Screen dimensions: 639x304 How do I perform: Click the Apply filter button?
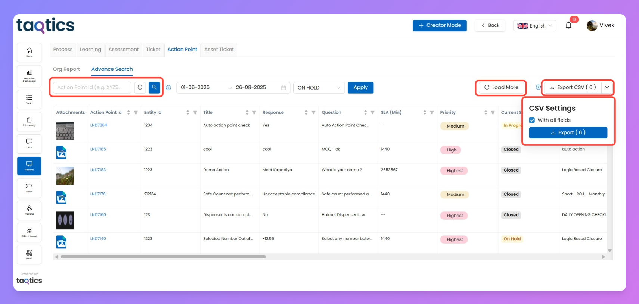pyautogui.click(x=360, y=87)
